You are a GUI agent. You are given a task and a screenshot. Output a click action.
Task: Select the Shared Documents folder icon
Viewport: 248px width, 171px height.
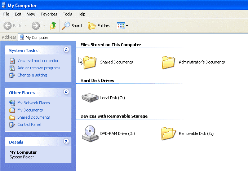(90, 62)
